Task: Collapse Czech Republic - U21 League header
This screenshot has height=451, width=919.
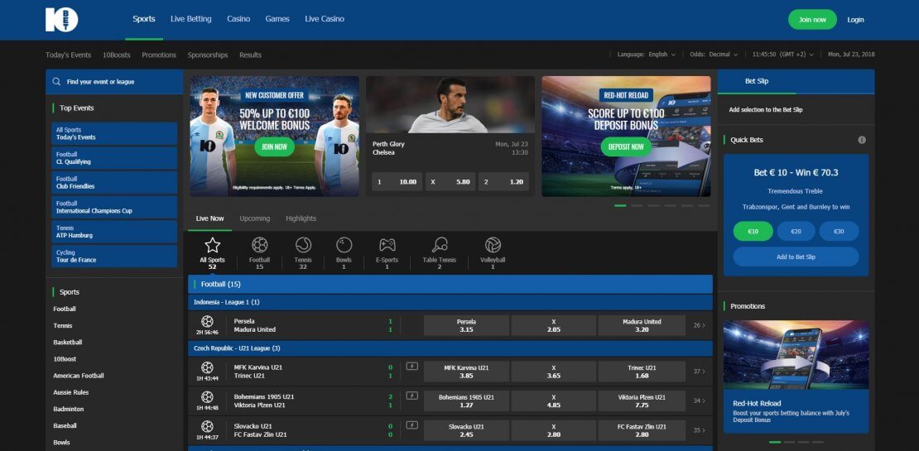Action: point(450,348)
